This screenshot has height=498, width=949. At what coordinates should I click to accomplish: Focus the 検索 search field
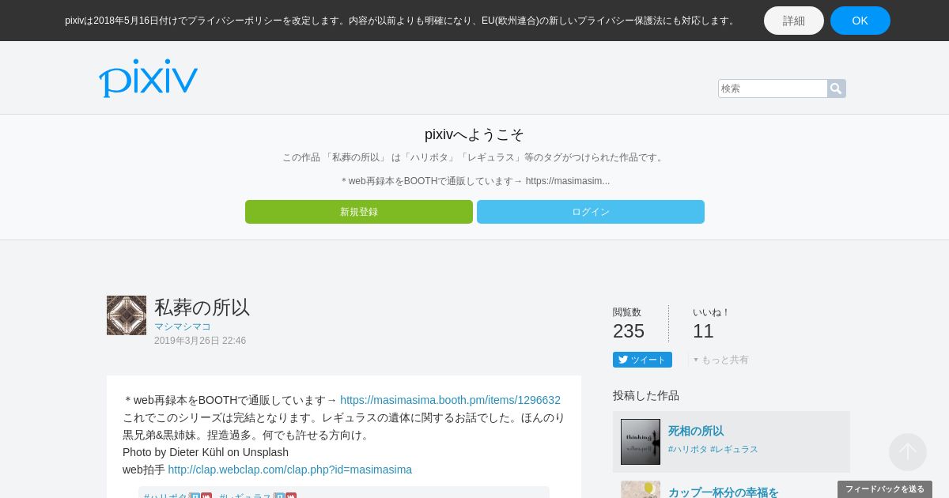(x=773, y=89)
